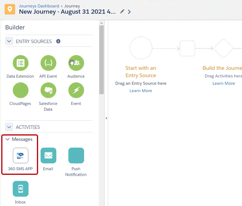Image resolution: width=242 pixels, height=206 pixels.
Task: Select the Data Extension entry source icon
Action: click(x=21, y=63)
